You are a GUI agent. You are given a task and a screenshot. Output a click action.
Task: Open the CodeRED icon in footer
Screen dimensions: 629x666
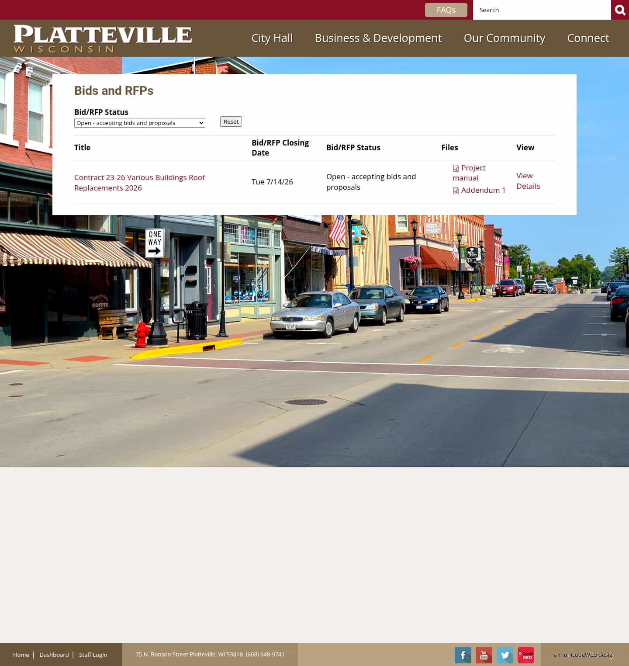coord(526,655)
